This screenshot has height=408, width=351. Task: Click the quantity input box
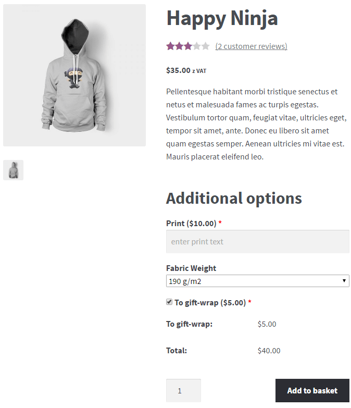tap(183, 390)
